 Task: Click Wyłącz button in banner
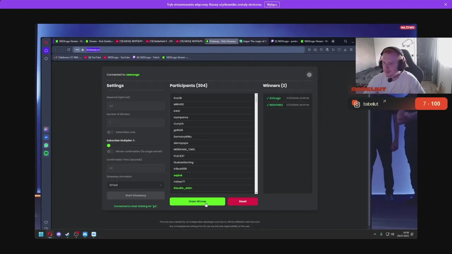[x=272, y=5]
